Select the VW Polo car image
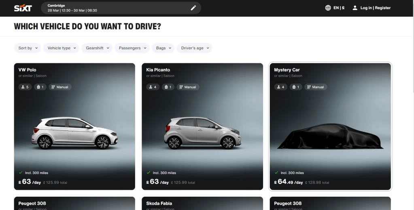This screenshot has width=414, height=210. pos(74,133)
